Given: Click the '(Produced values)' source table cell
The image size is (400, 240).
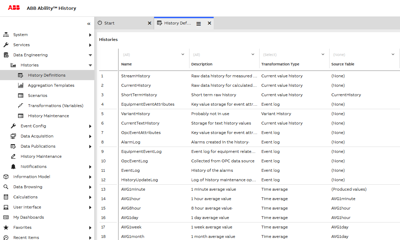Looking at the screenshot, I should point(349,189).
